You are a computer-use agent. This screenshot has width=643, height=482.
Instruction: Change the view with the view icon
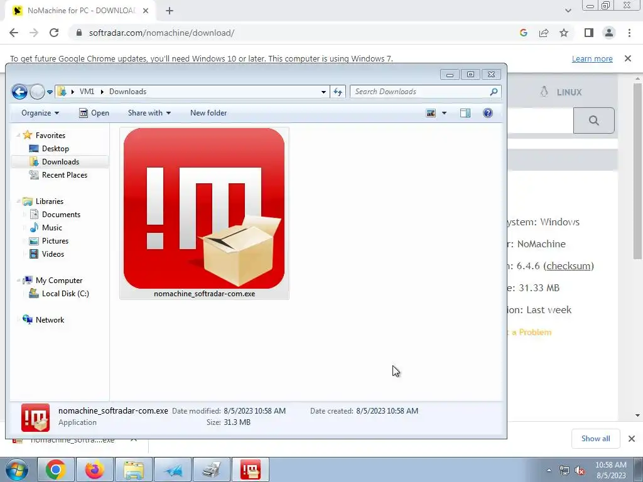[x=431, y=113]
